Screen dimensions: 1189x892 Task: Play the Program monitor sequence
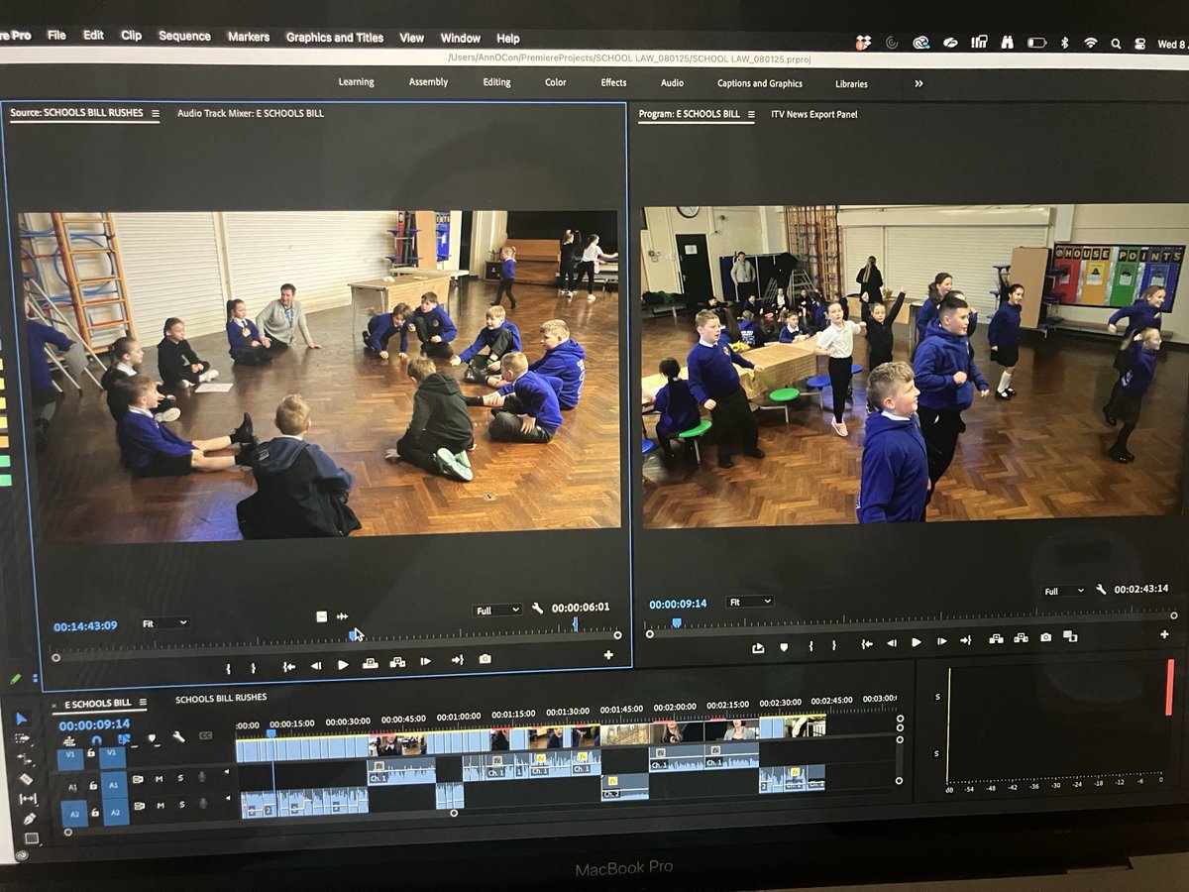coord(917,642)
